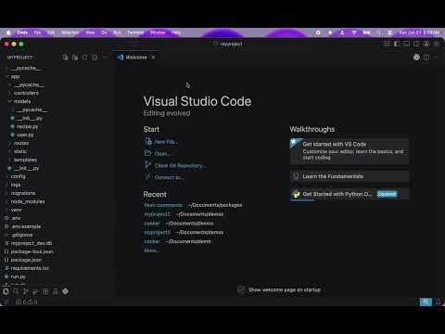Screen dimensions: 445x334
Task: Close the Welcome tab
Action: click(x=153, y=58)
